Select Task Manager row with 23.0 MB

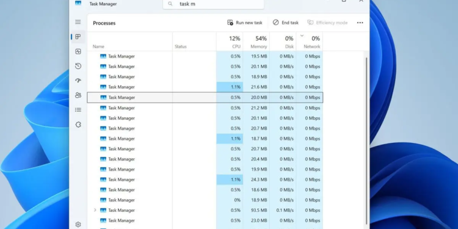click(205, 220)
